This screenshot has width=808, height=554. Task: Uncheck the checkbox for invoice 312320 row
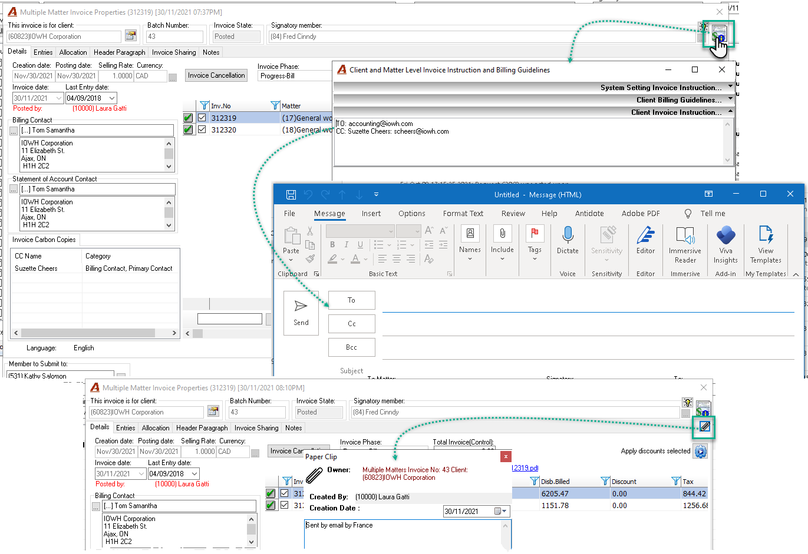tap(202, 130)
